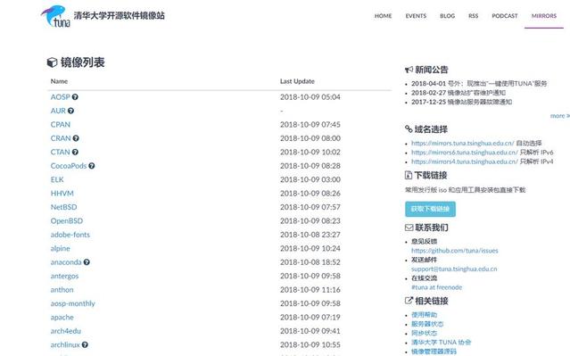Open the alpine mirror link
570x356 pixels.
(61, 249)
